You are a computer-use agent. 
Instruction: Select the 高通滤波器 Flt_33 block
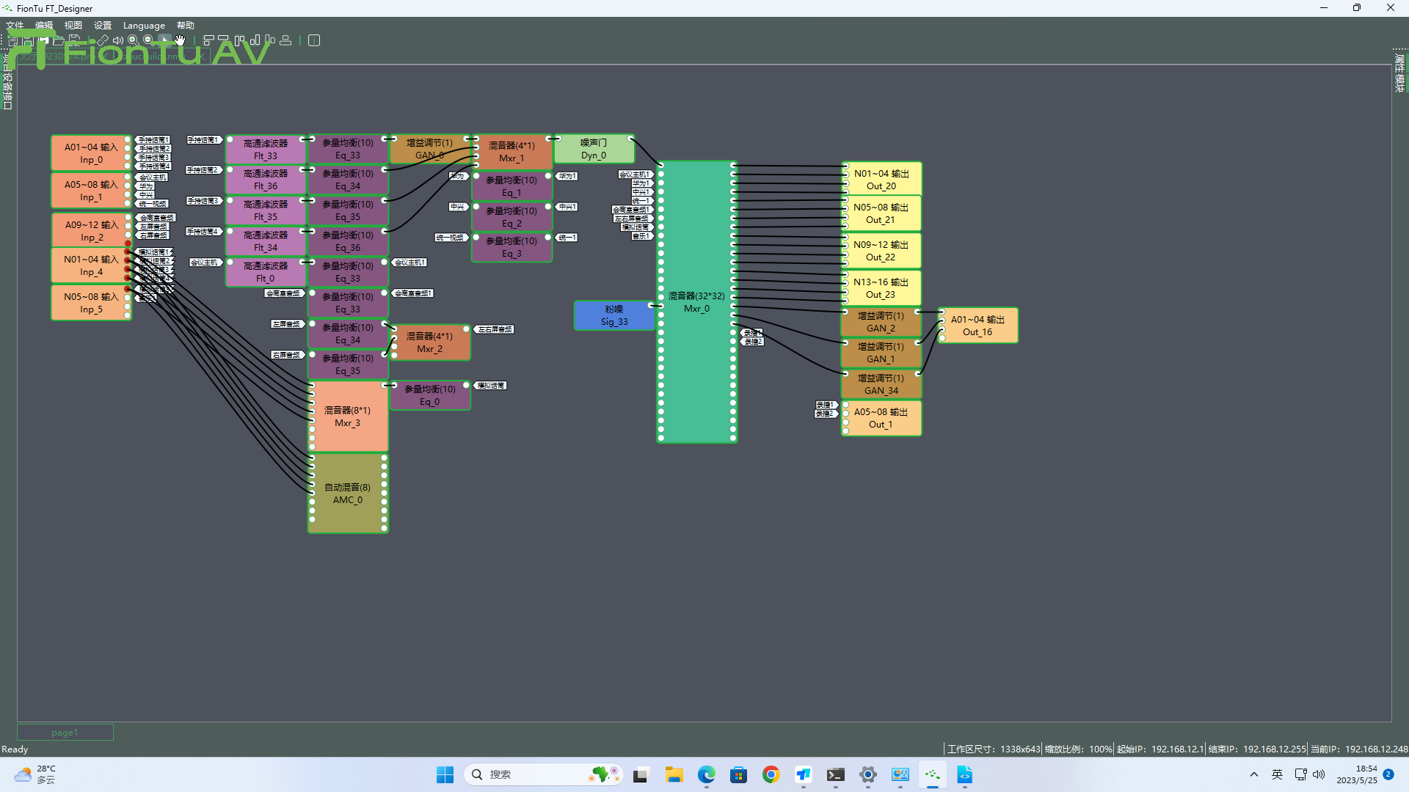[266, 149]
